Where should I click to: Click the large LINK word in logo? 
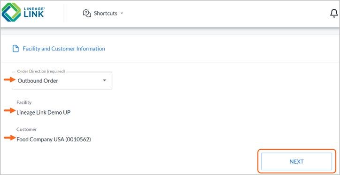tap(34, 15)
